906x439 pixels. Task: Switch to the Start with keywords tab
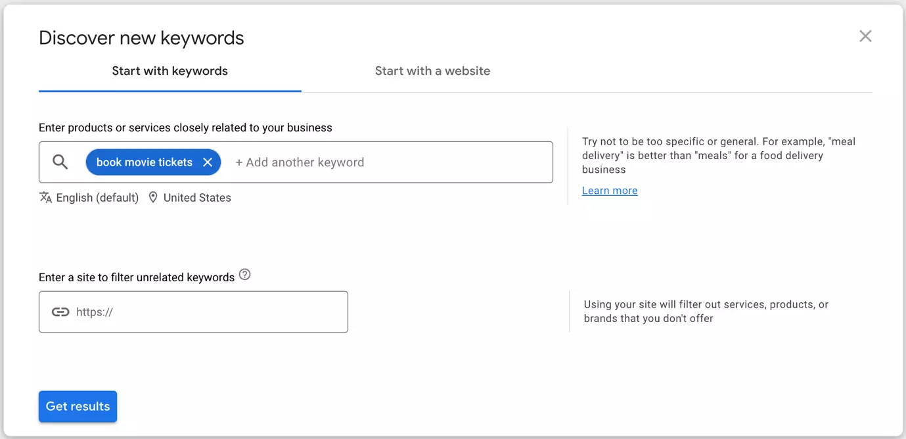tap(170, 71)
